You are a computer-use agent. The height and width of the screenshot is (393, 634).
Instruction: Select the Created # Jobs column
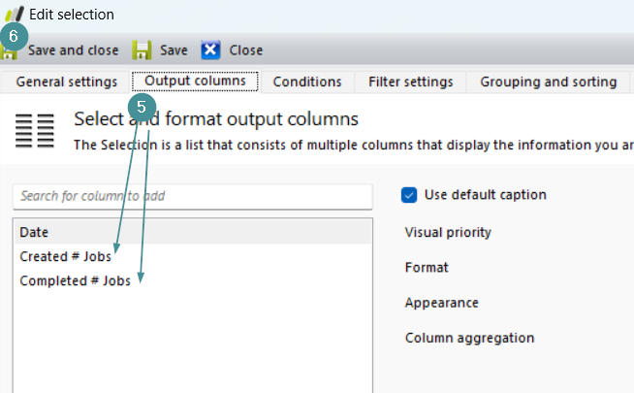click(x=65, y=256)
